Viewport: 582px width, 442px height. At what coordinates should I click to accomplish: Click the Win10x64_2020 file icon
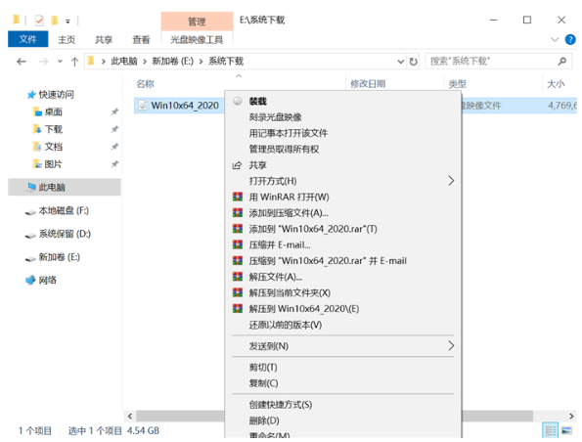[x=143, y=106]
